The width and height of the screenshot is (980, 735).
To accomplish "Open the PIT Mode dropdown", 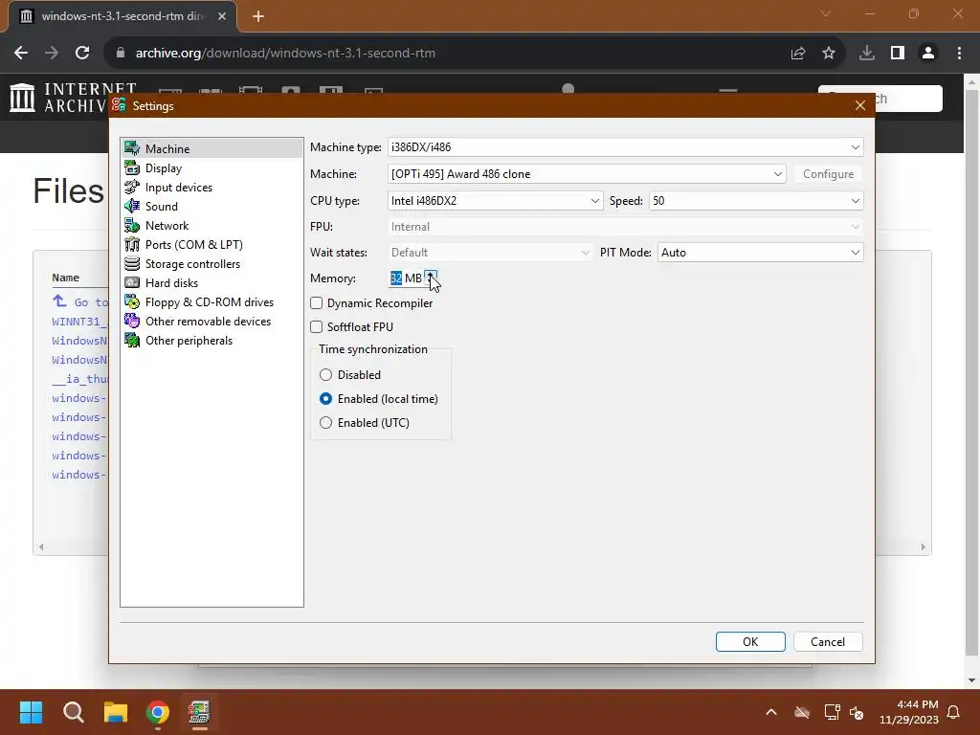I will click(x=761, y=253).
